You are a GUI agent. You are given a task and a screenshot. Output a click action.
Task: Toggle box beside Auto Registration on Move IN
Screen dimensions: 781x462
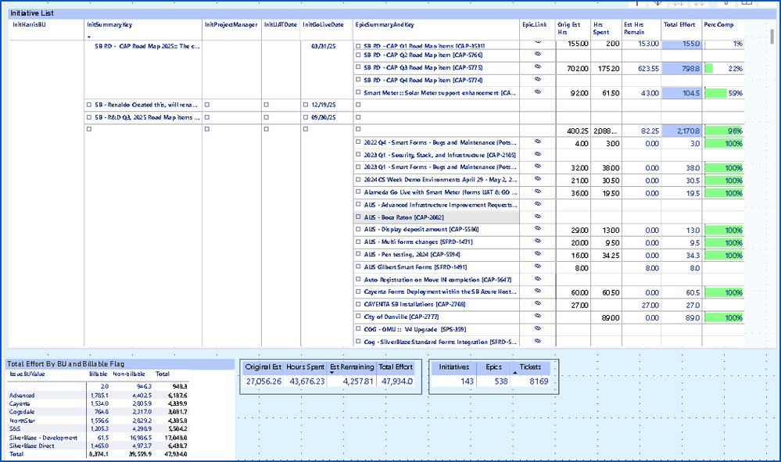[x=358, y=279]
